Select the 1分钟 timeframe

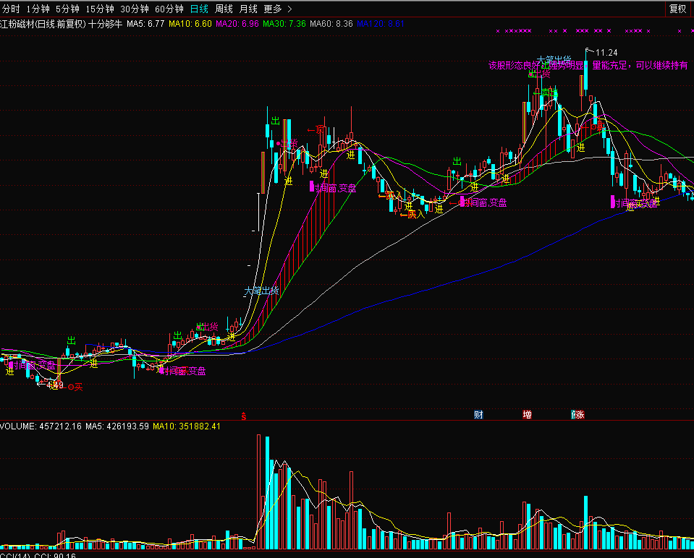click(x=38, y=9)
